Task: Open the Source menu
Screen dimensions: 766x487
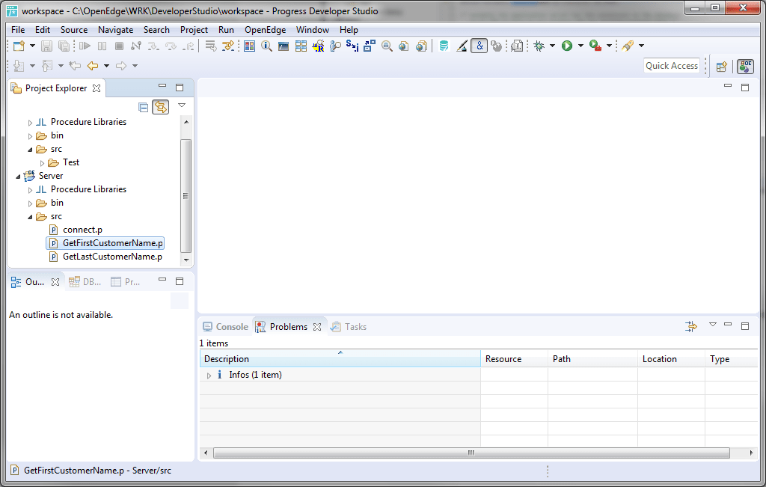Action: pyautogui.click(x=74, y=30)
